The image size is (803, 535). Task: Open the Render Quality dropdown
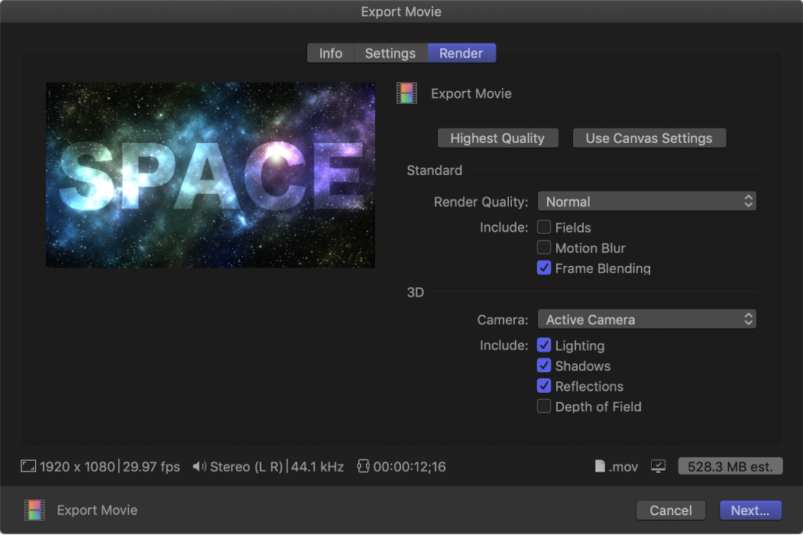tap(646, 200)
